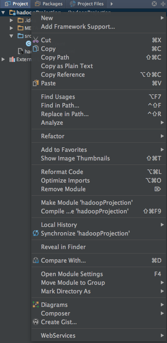Click the Paste clipboard icon
Screen dimensions: 167x343
coord(35,83)
